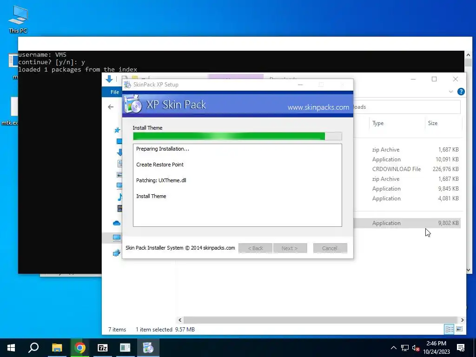
Task: Select 'Preparing Installation...' log line
Action: (162, 149)
